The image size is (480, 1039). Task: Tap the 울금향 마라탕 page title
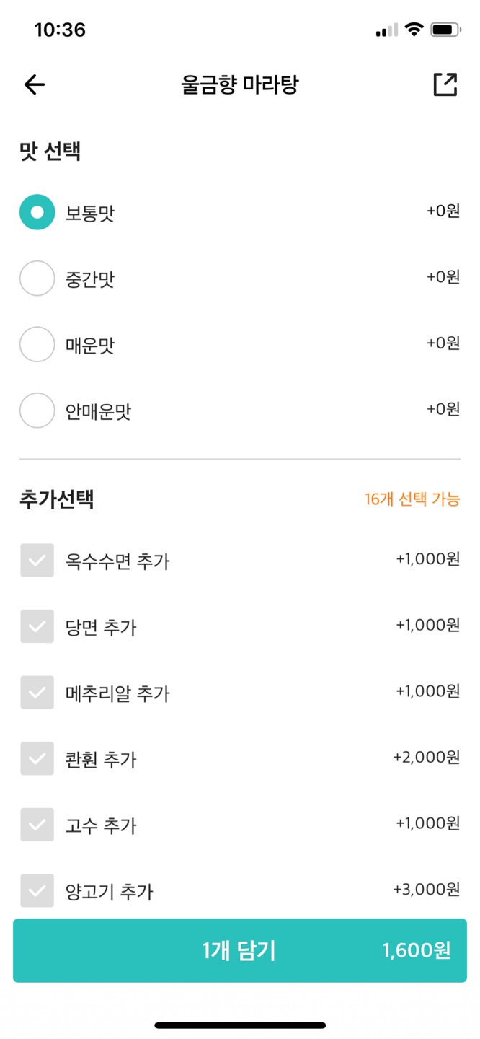click(239, 85)
